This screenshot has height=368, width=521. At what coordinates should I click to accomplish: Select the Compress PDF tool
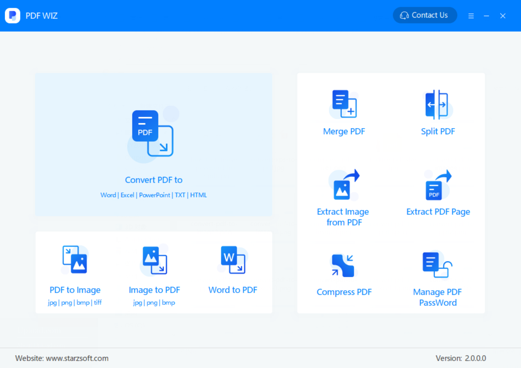pyautogui.click(x=344, y=272)
